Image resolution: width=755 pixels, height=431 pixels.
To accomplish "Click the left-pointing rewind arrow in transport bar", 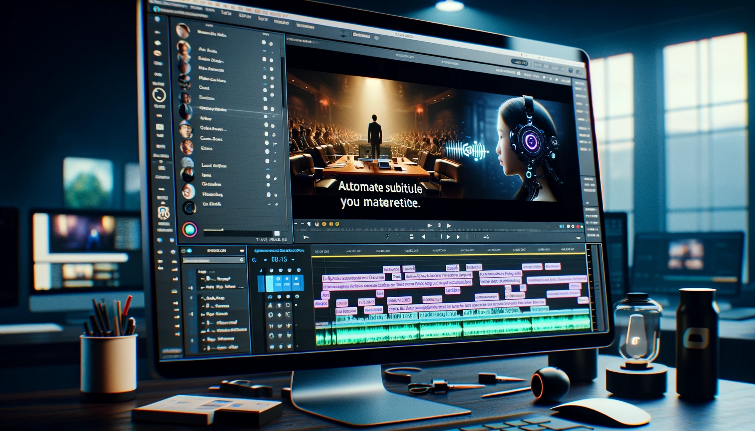I will coord(424,237).
